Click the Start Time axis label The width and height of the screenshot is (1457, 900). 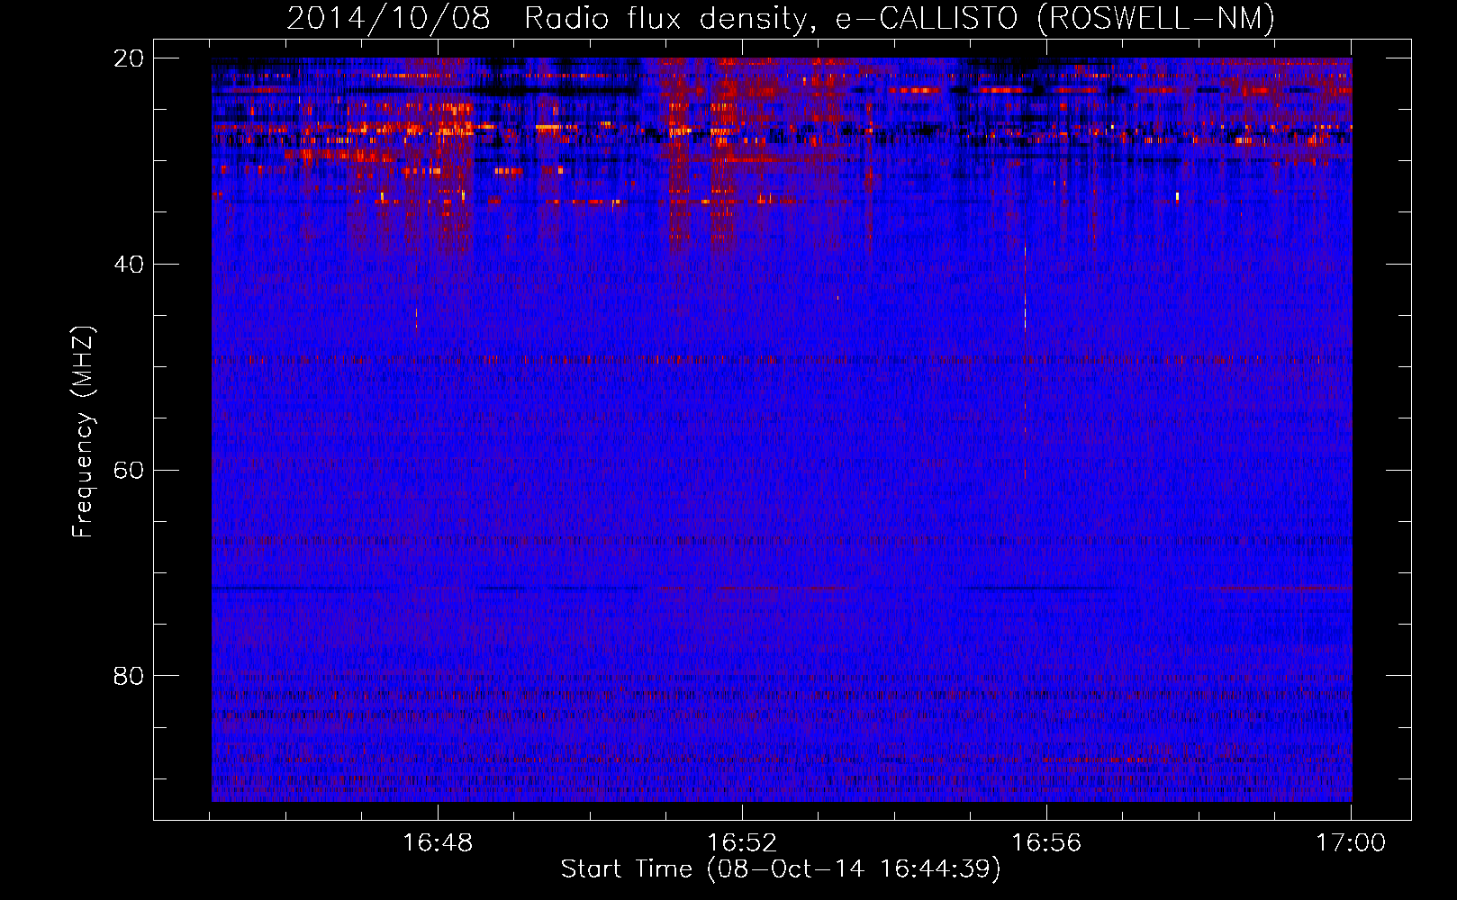point(781,869)
